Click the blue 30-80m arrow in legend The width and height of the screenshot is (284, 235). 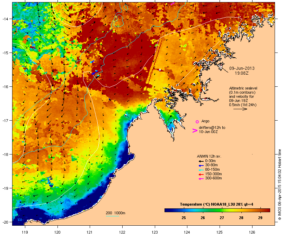click(201, 166)
